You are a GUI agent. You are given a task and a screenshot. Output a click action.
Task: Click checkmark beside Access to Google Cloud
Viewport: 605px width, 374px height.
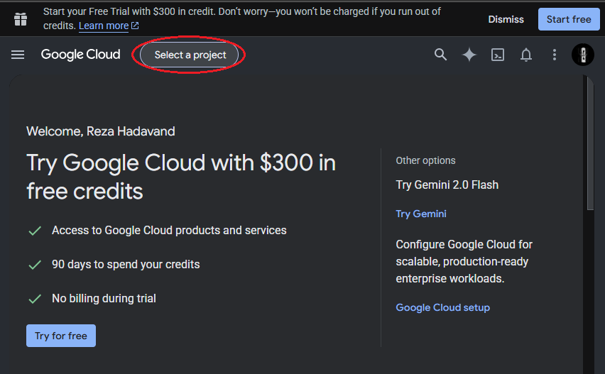[35, 231]
